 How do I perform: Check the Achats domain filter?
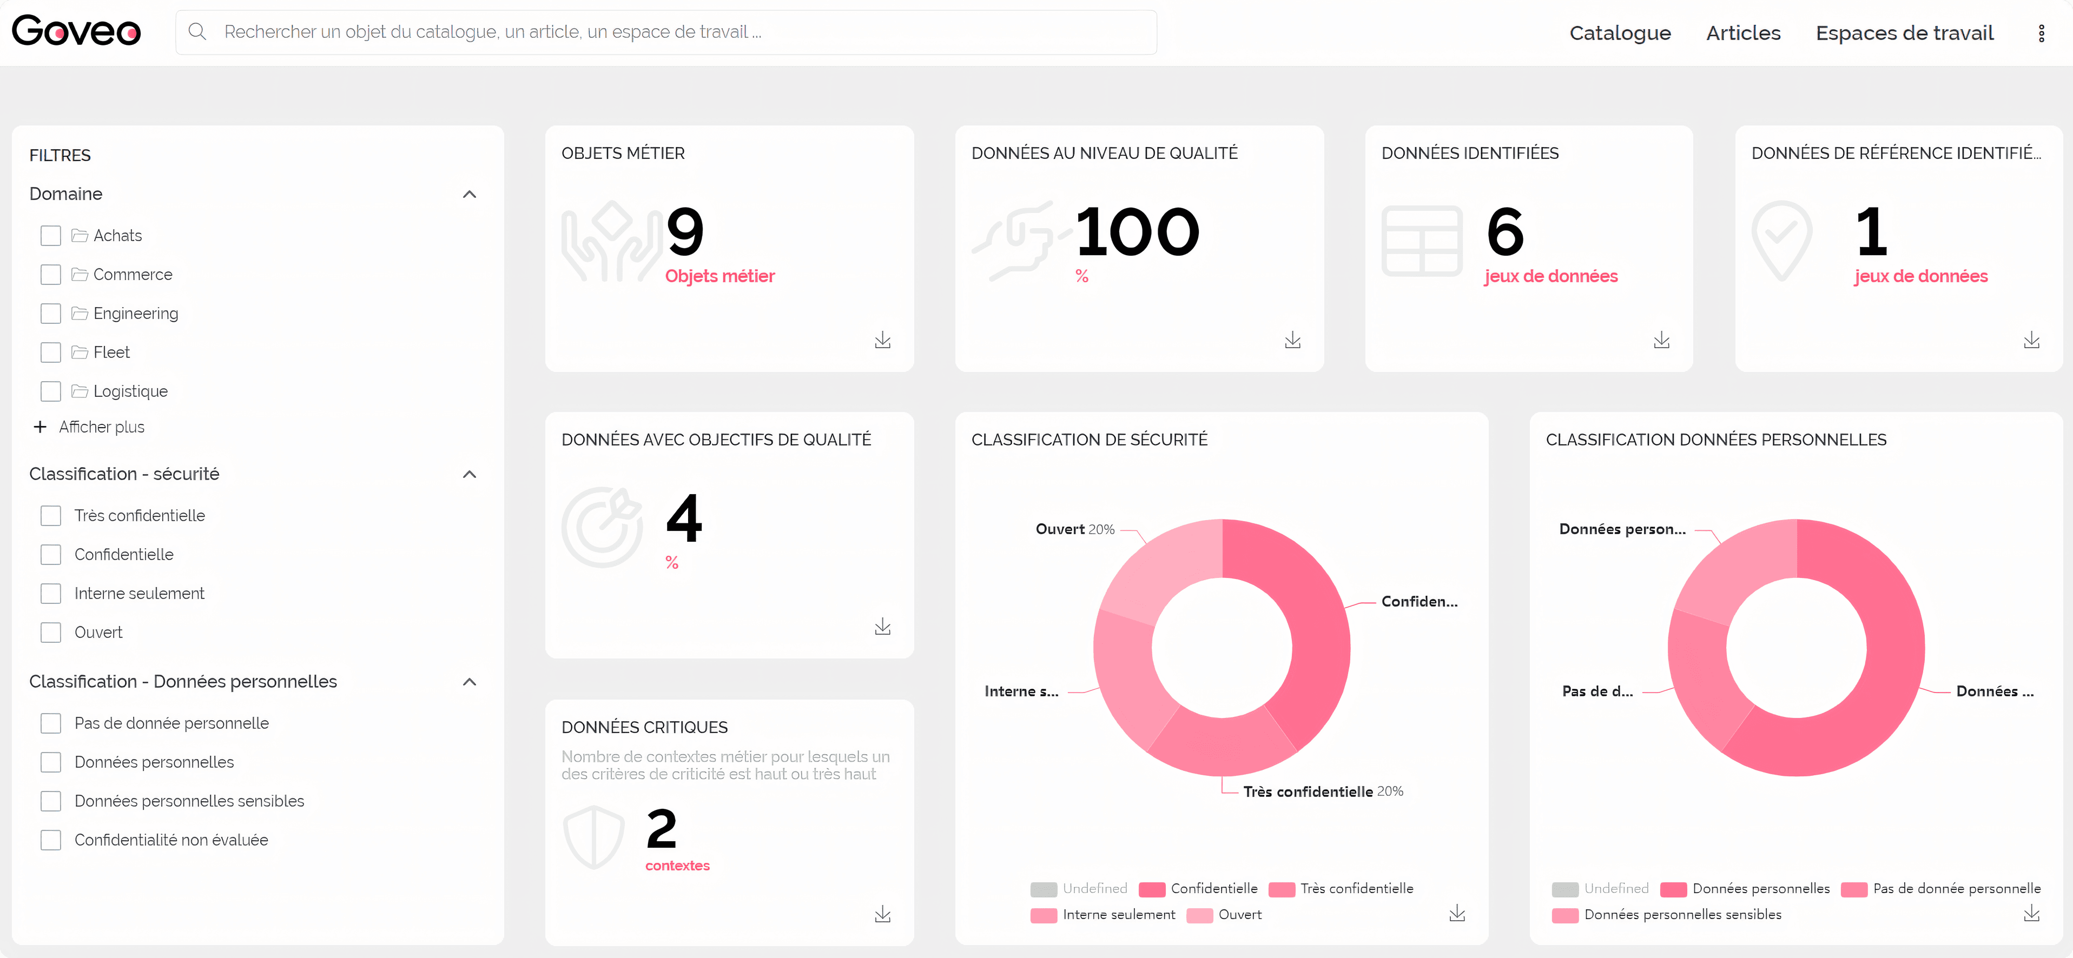[51, 236]
